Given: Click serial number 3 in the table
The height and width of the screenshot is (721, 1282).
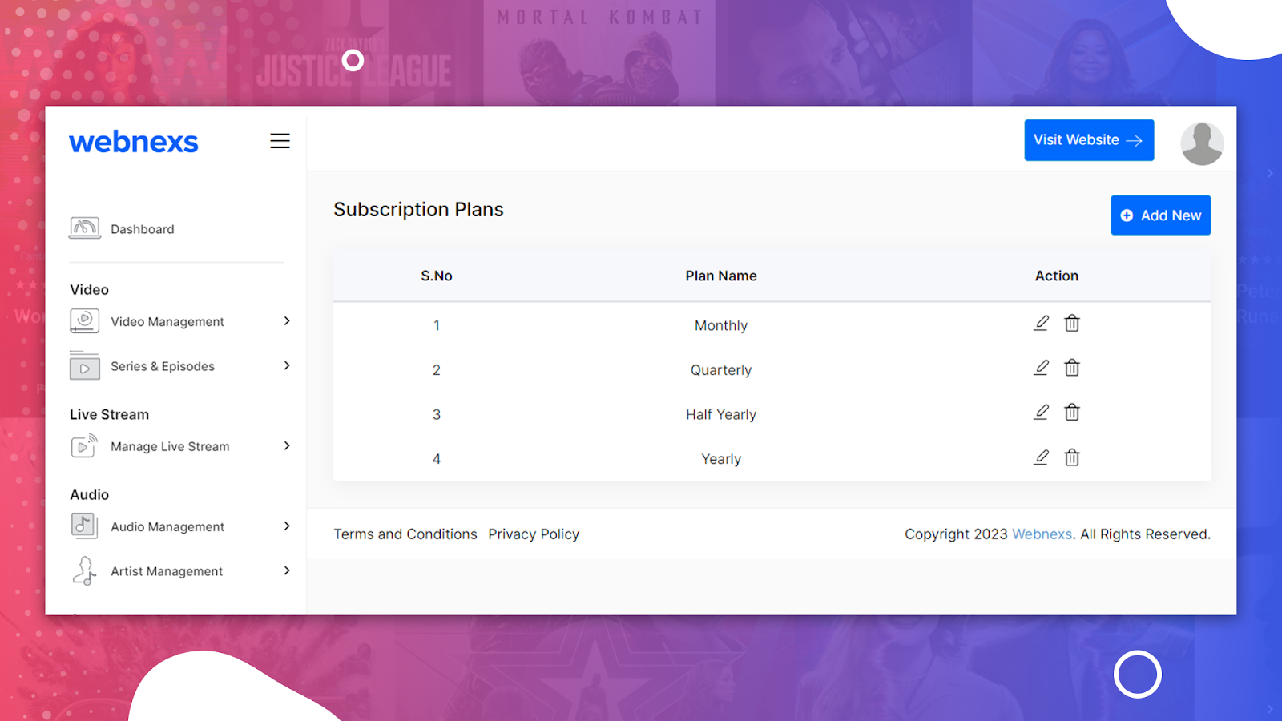Looking at the screenshot, I should (x=437, y=414).
